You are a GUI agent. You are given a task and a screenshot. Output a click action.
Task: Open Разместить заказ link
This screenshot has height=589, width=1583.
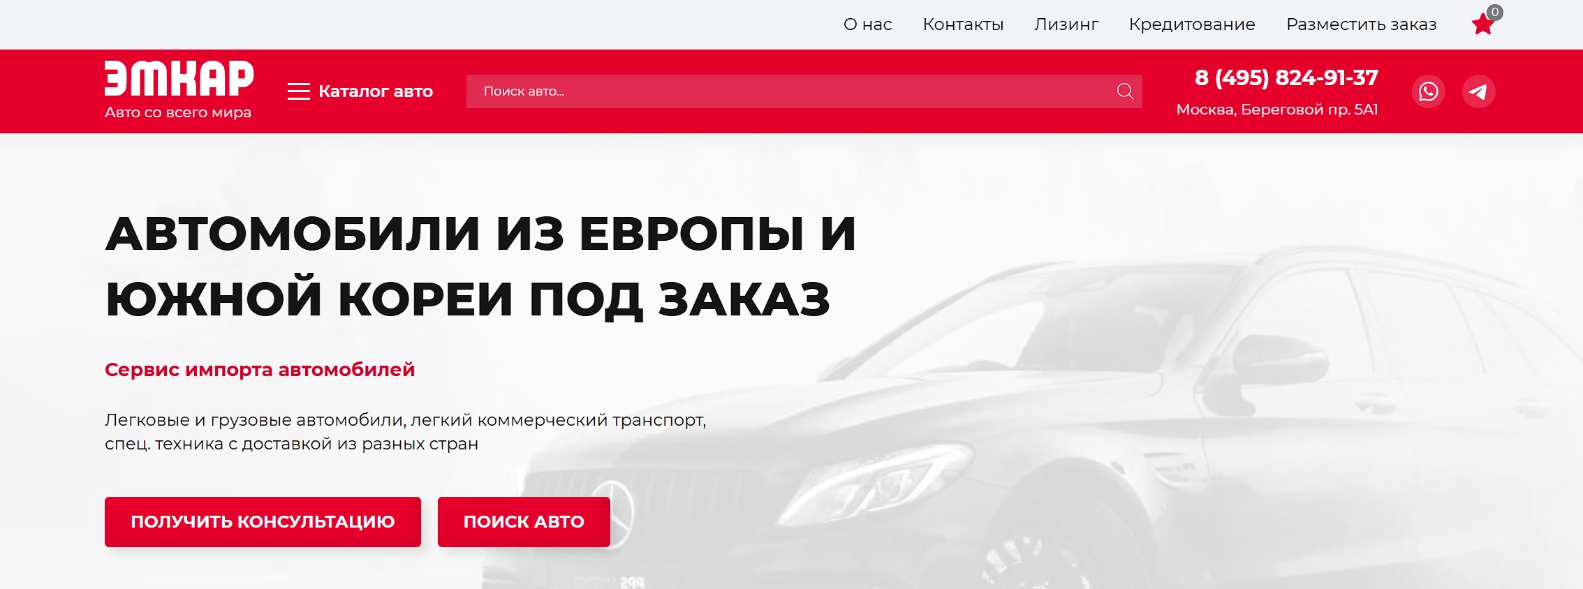tap(1361, 24)
